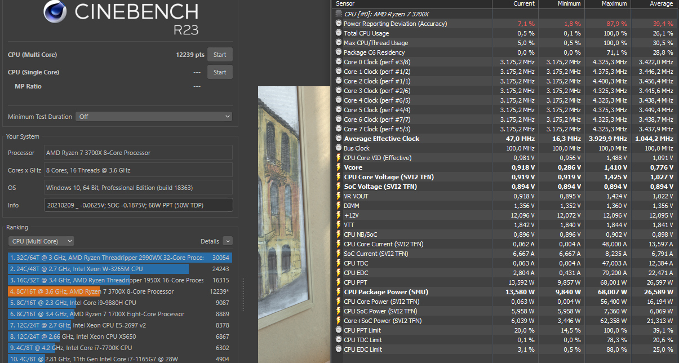
Task: Click the lightning icon beside Vcore
Action: click(339, 167)
